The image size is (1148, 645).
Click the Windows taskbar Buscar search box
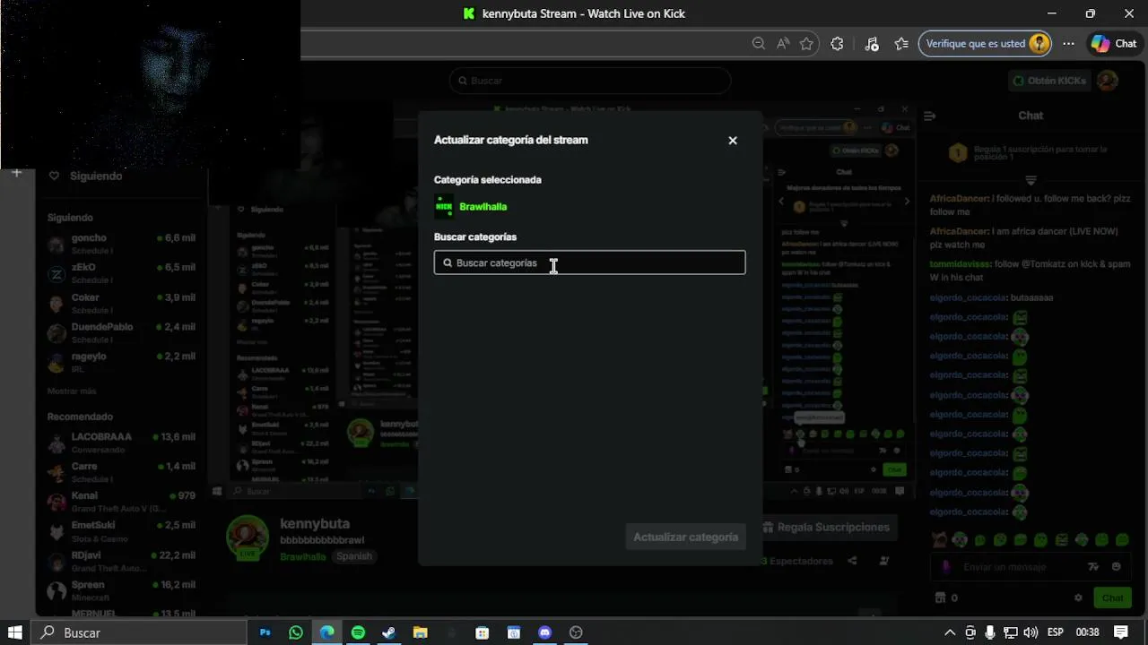point(139,632)
